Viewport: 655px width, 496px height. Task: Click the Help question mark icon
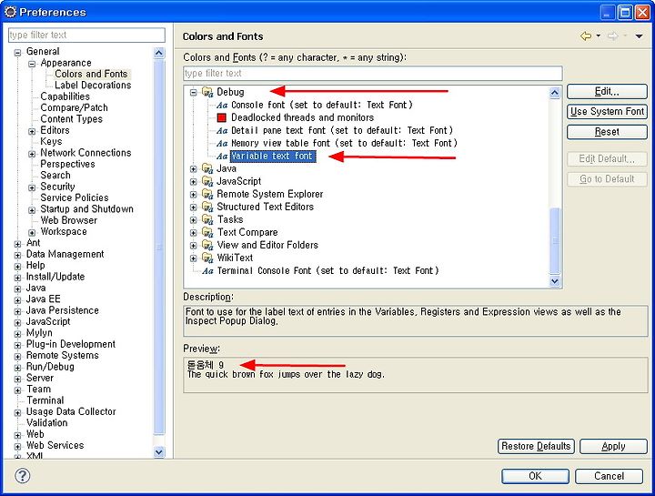[x=23, y=476]
